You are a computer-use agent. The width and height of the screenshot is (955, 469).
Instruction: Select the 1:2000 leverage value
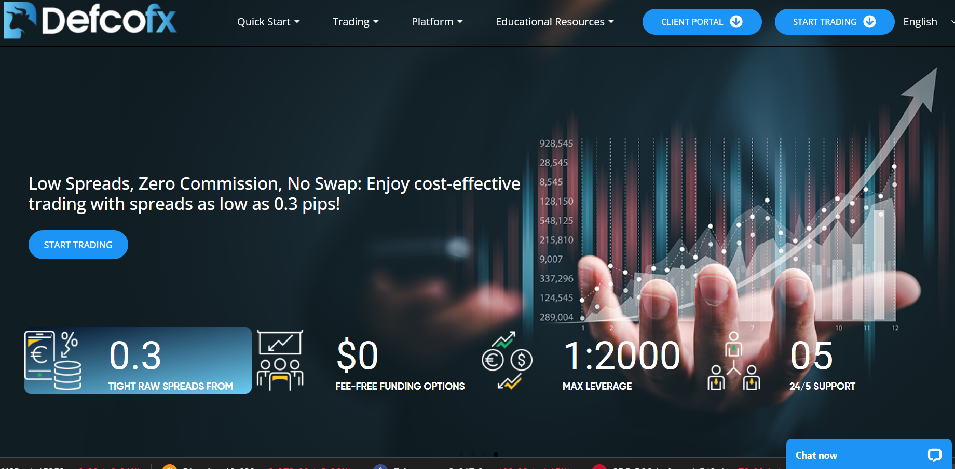(622, 356)
